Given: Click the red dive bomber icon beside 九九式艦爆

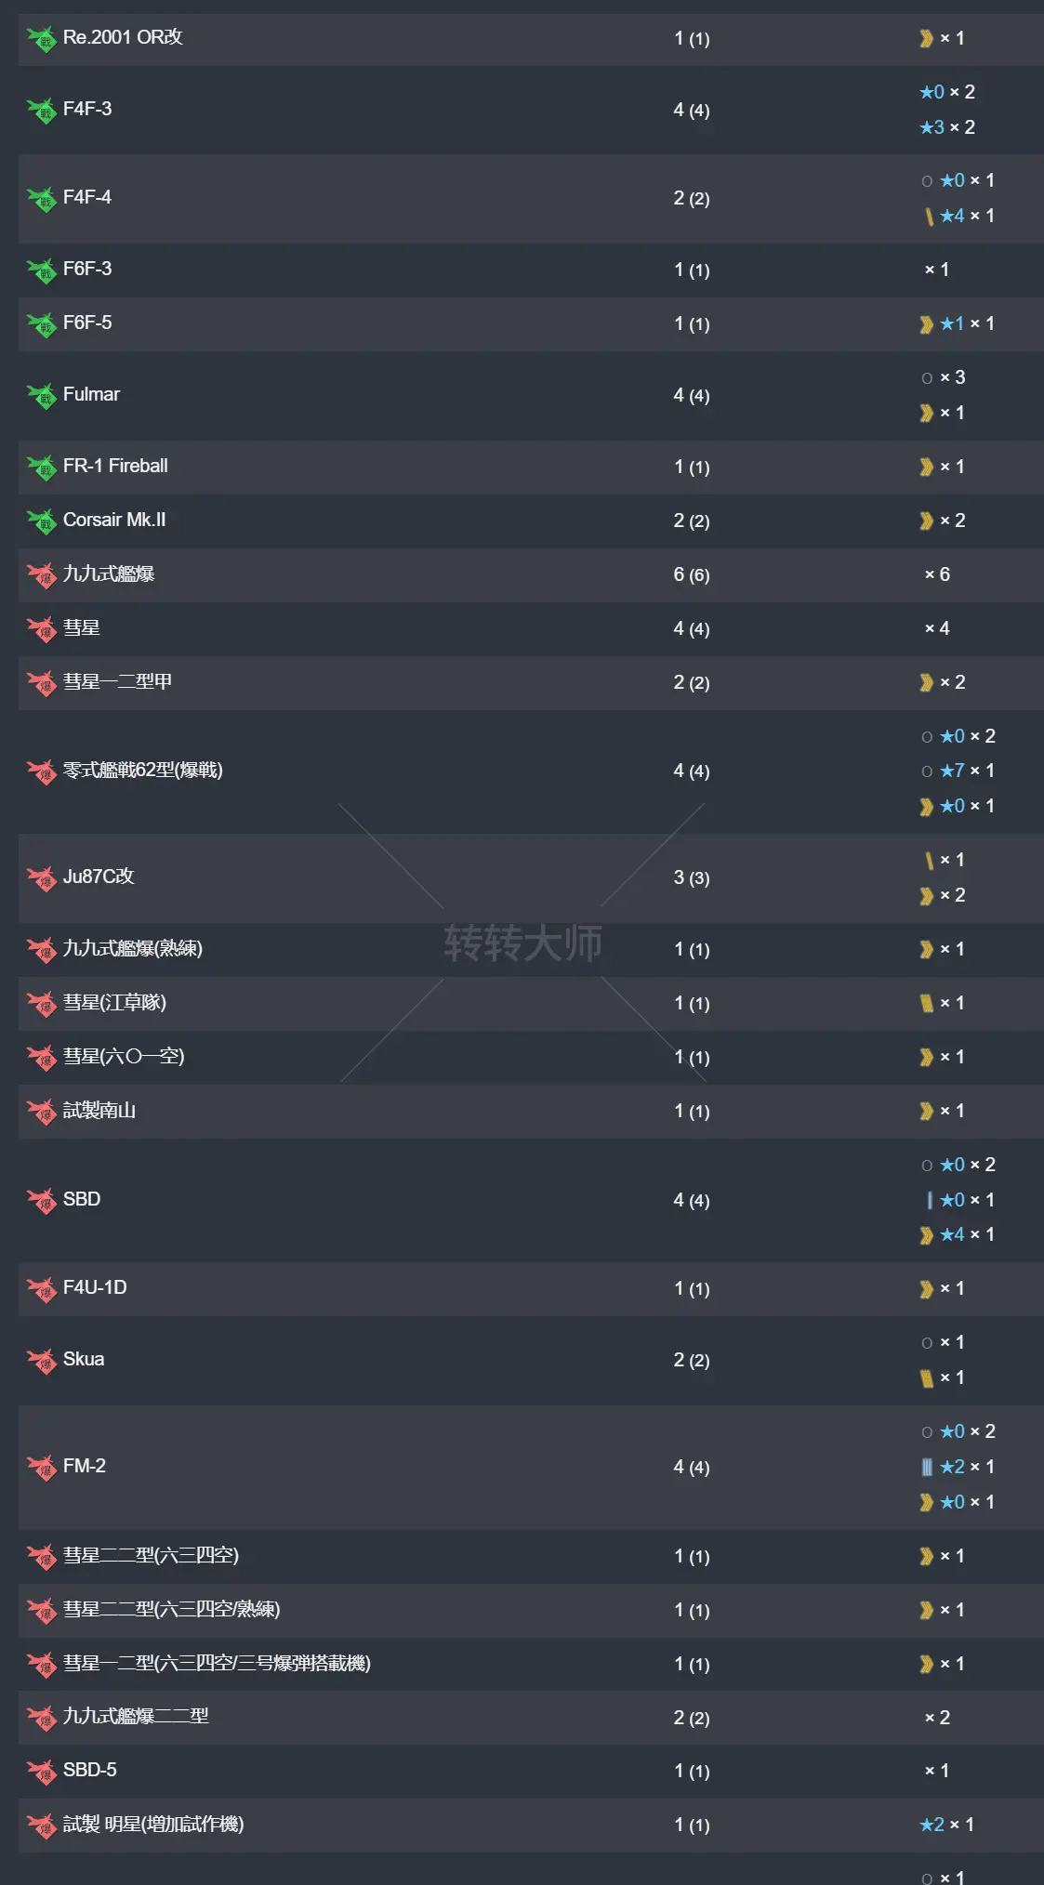Looking at the screenshot, I should (x=43, y=574).
